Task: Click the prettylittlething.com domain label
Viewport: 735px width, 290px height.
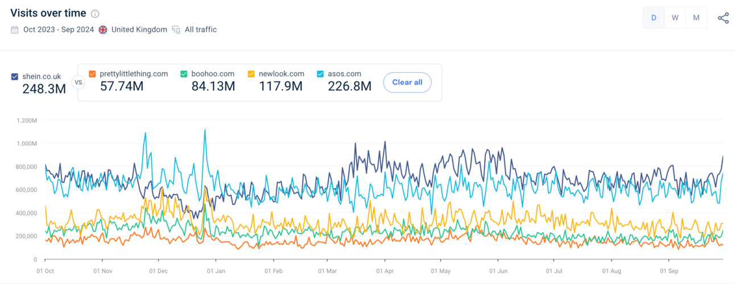Action: (134, 74)
